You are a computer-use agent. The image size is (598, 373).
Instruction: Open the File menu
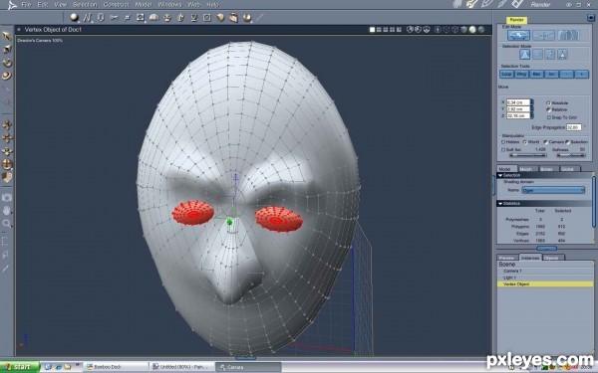click(x=26, y=5)
